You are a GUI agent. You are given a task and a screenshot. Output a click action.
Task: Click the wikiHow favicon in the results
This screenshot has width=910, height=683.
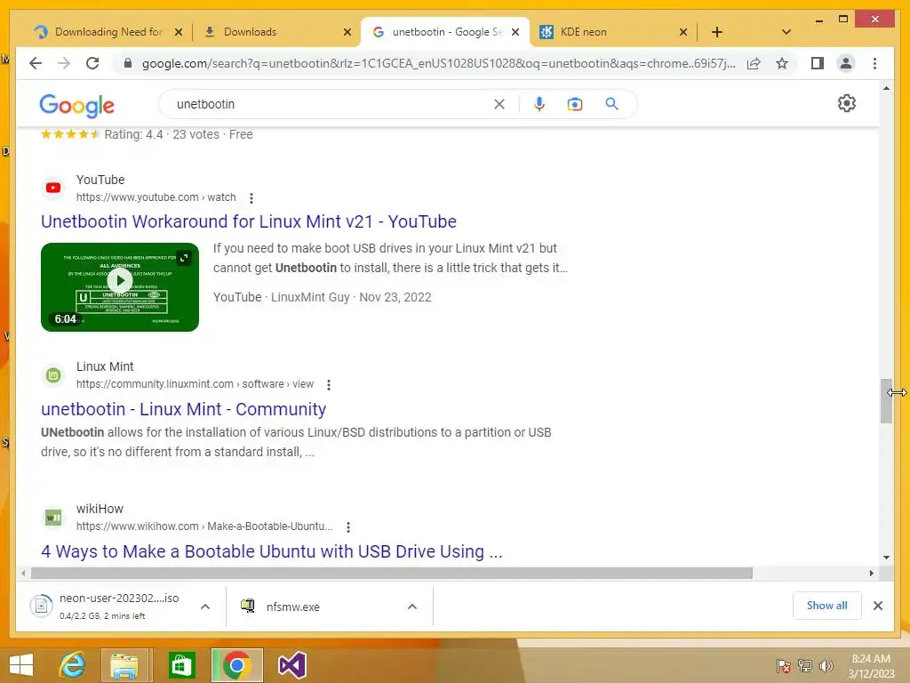pos(53,517)
